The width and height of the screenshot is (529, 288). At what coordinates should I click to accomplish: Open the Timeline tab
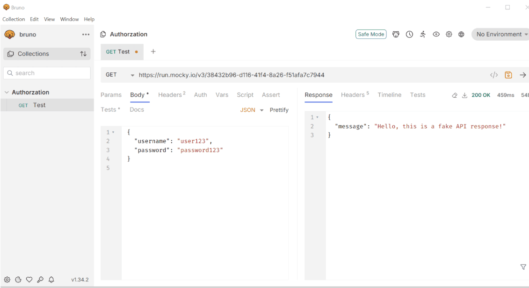tap(389, 95)
